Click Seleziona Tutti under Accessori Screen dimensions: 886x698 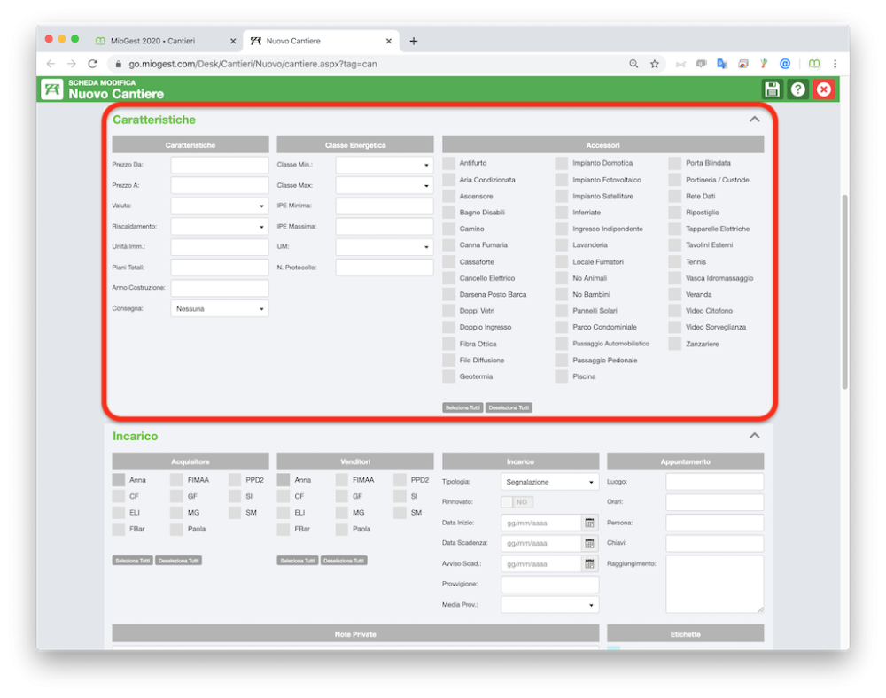(462, 407)
